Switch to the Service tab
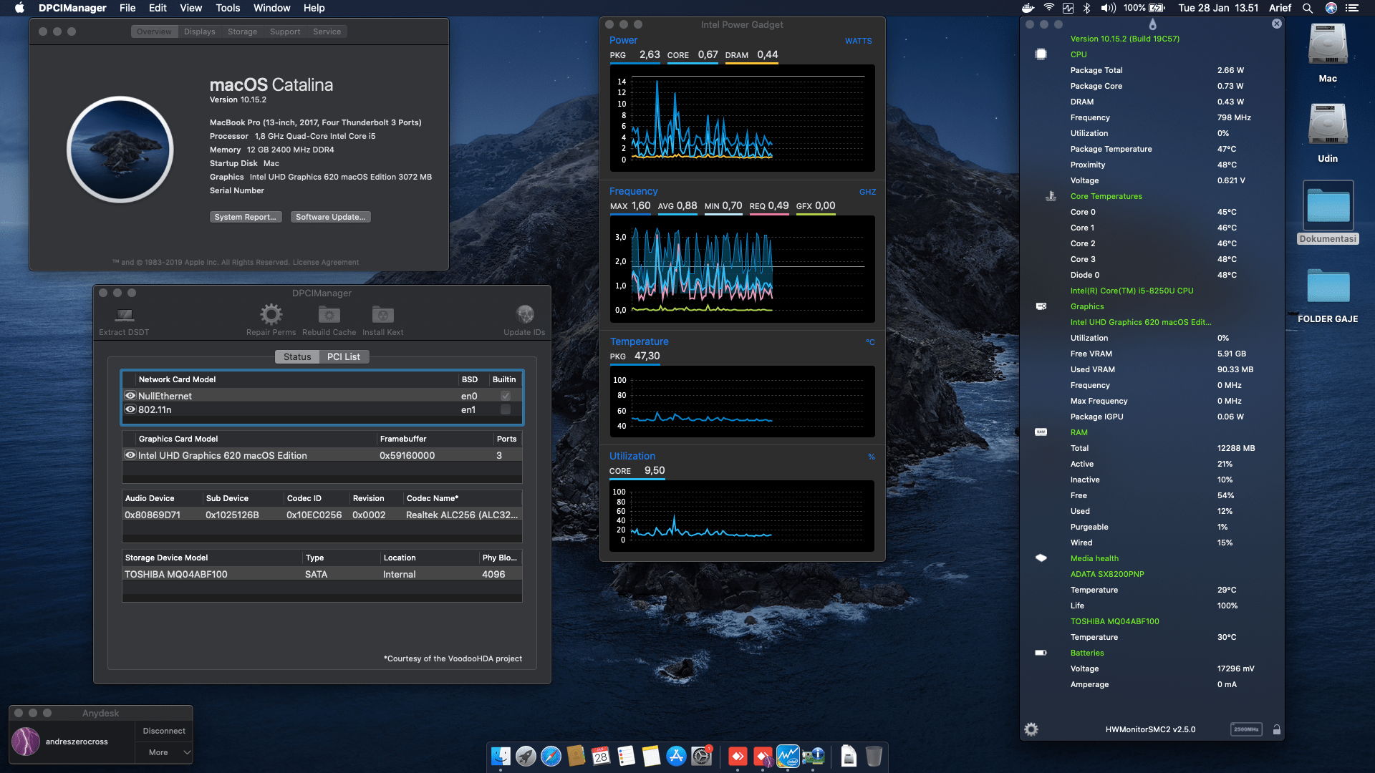The width and height of the screenshot is (1375, 773). pos(327,31)
